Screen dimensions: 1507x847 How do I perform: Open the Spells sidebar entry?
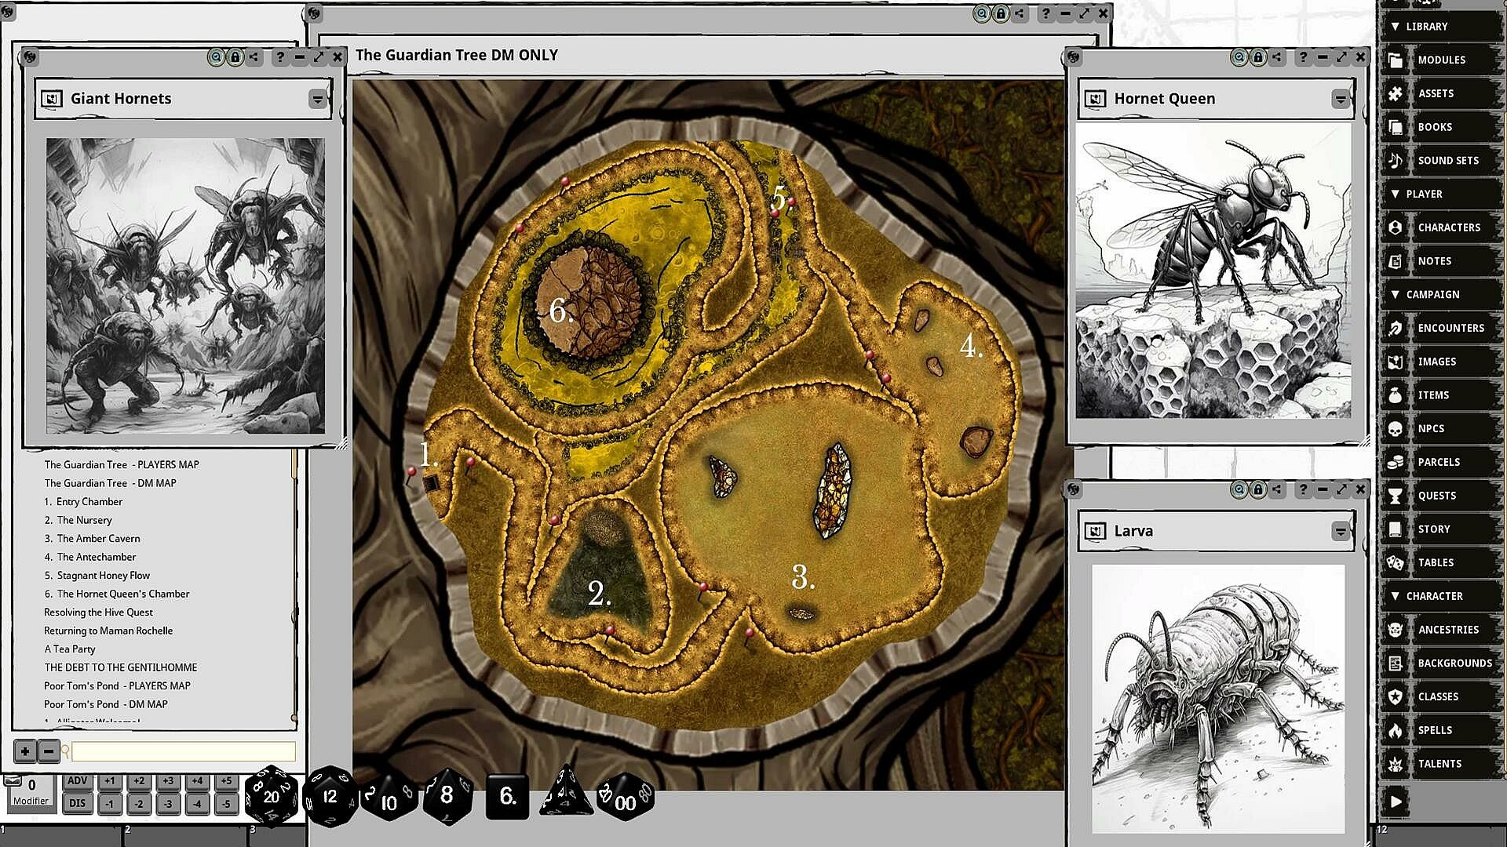click(1434, 730)
